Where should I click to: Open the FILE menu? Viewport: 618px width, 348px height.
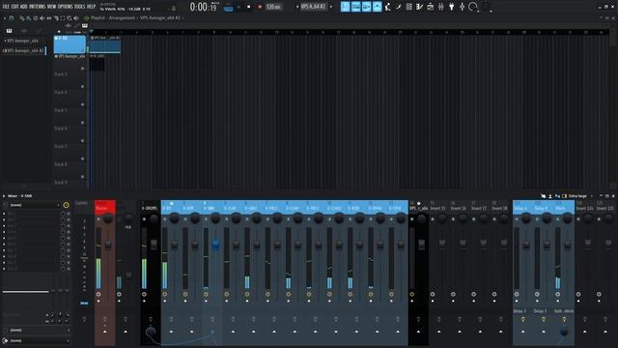(6, 7)
